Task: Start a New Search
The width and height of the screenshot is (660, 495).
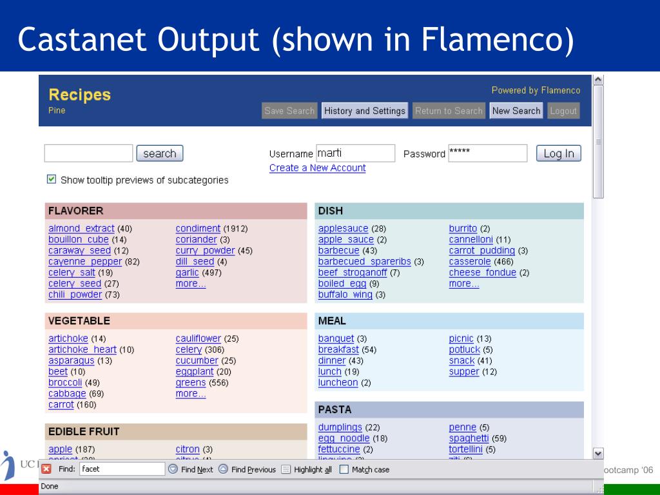Action: click(x=516, y=111)
